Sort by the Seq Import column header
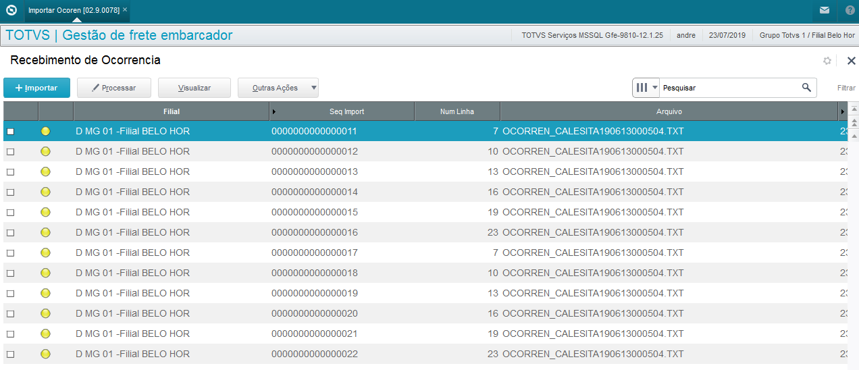 (342, 111)
